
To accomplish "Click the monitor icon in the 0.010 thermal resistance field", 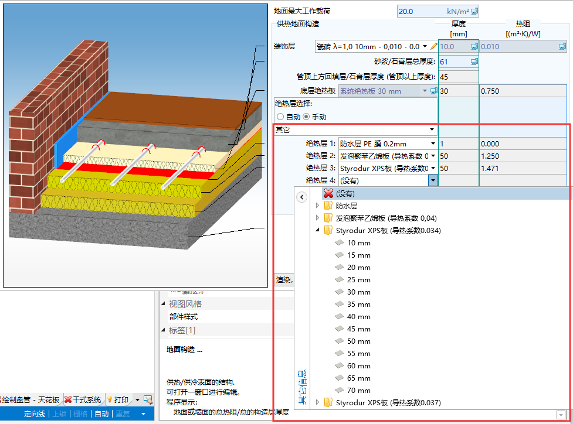I will point(562,46).
